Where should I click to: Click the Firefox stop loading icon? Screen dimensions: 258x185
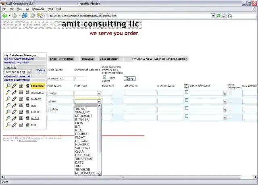pos(32,16)
